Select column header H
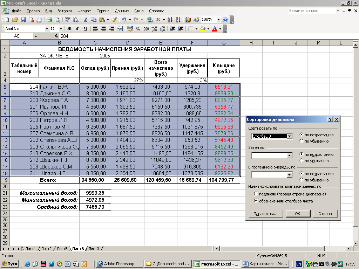This screenshot has height=269, width=359. click(x=251, y=43)
